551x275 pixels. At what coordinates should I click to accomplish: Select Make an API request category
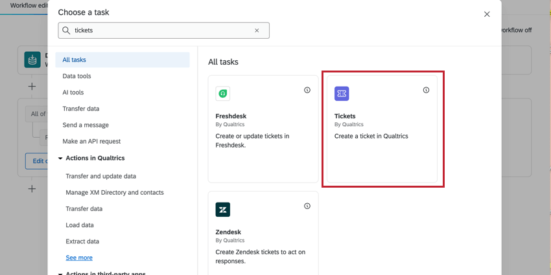(x=91, y=141)
